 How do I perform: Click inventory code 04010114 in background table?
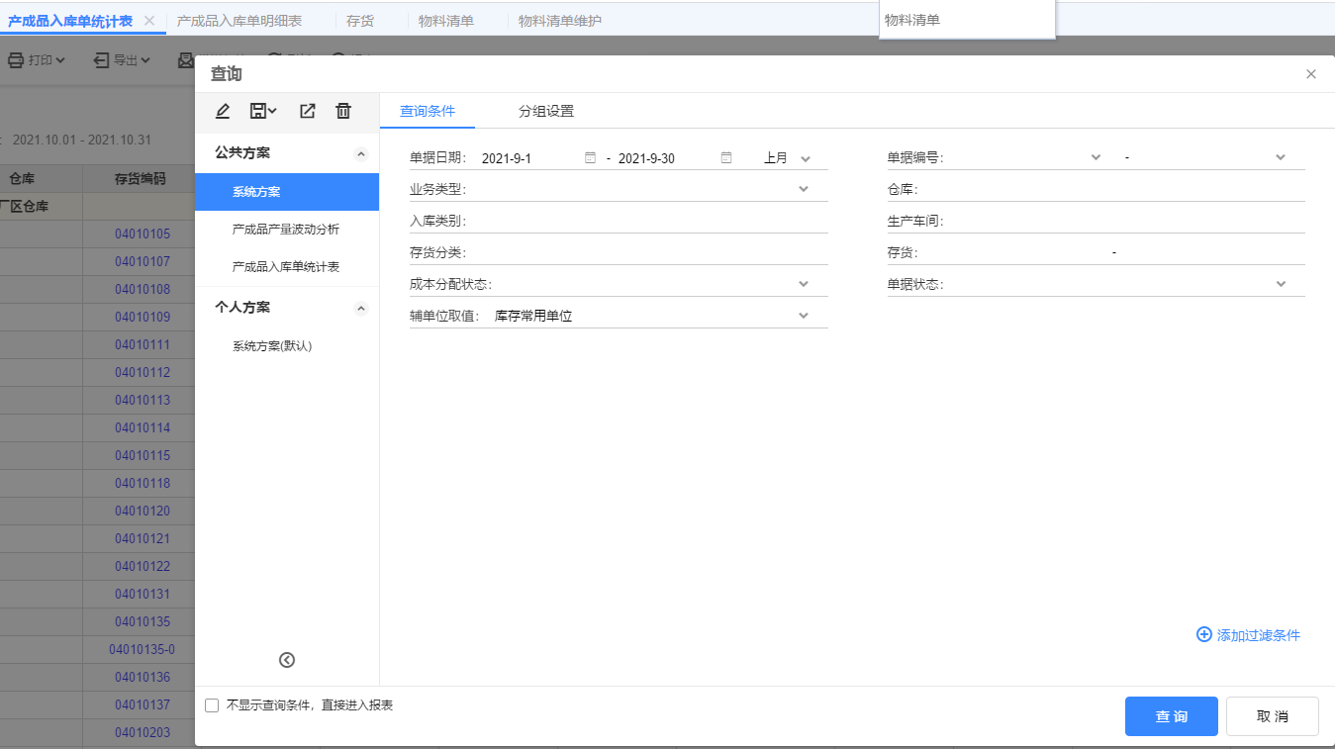coord(143,428)
